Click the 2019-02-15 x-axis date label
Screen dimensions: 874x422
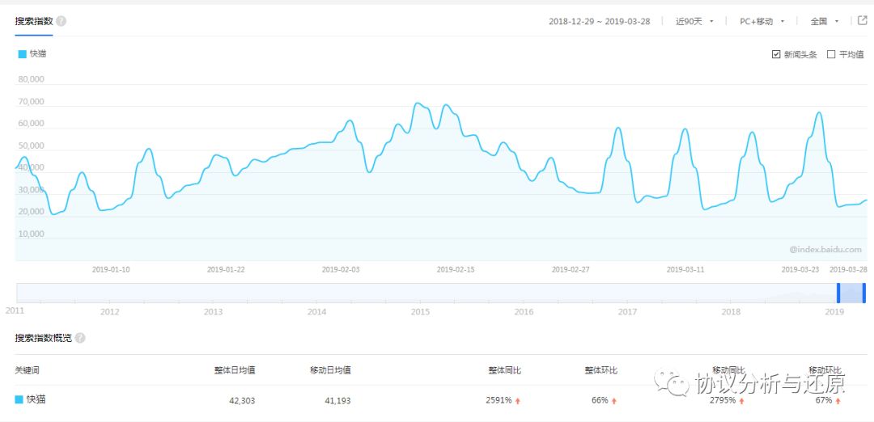[x=456, y=269]
